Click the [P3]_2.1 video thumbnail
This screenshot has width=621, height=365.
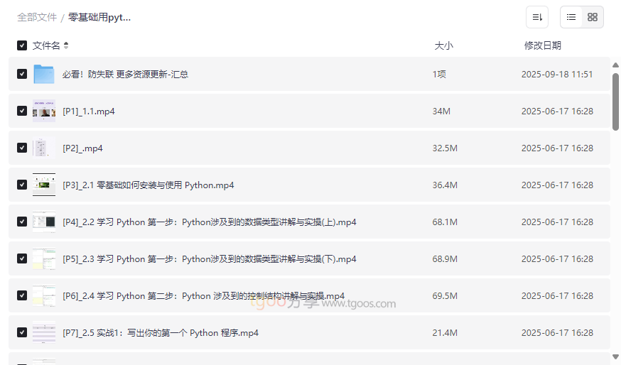pyautogui.click(x=44, y=185)
